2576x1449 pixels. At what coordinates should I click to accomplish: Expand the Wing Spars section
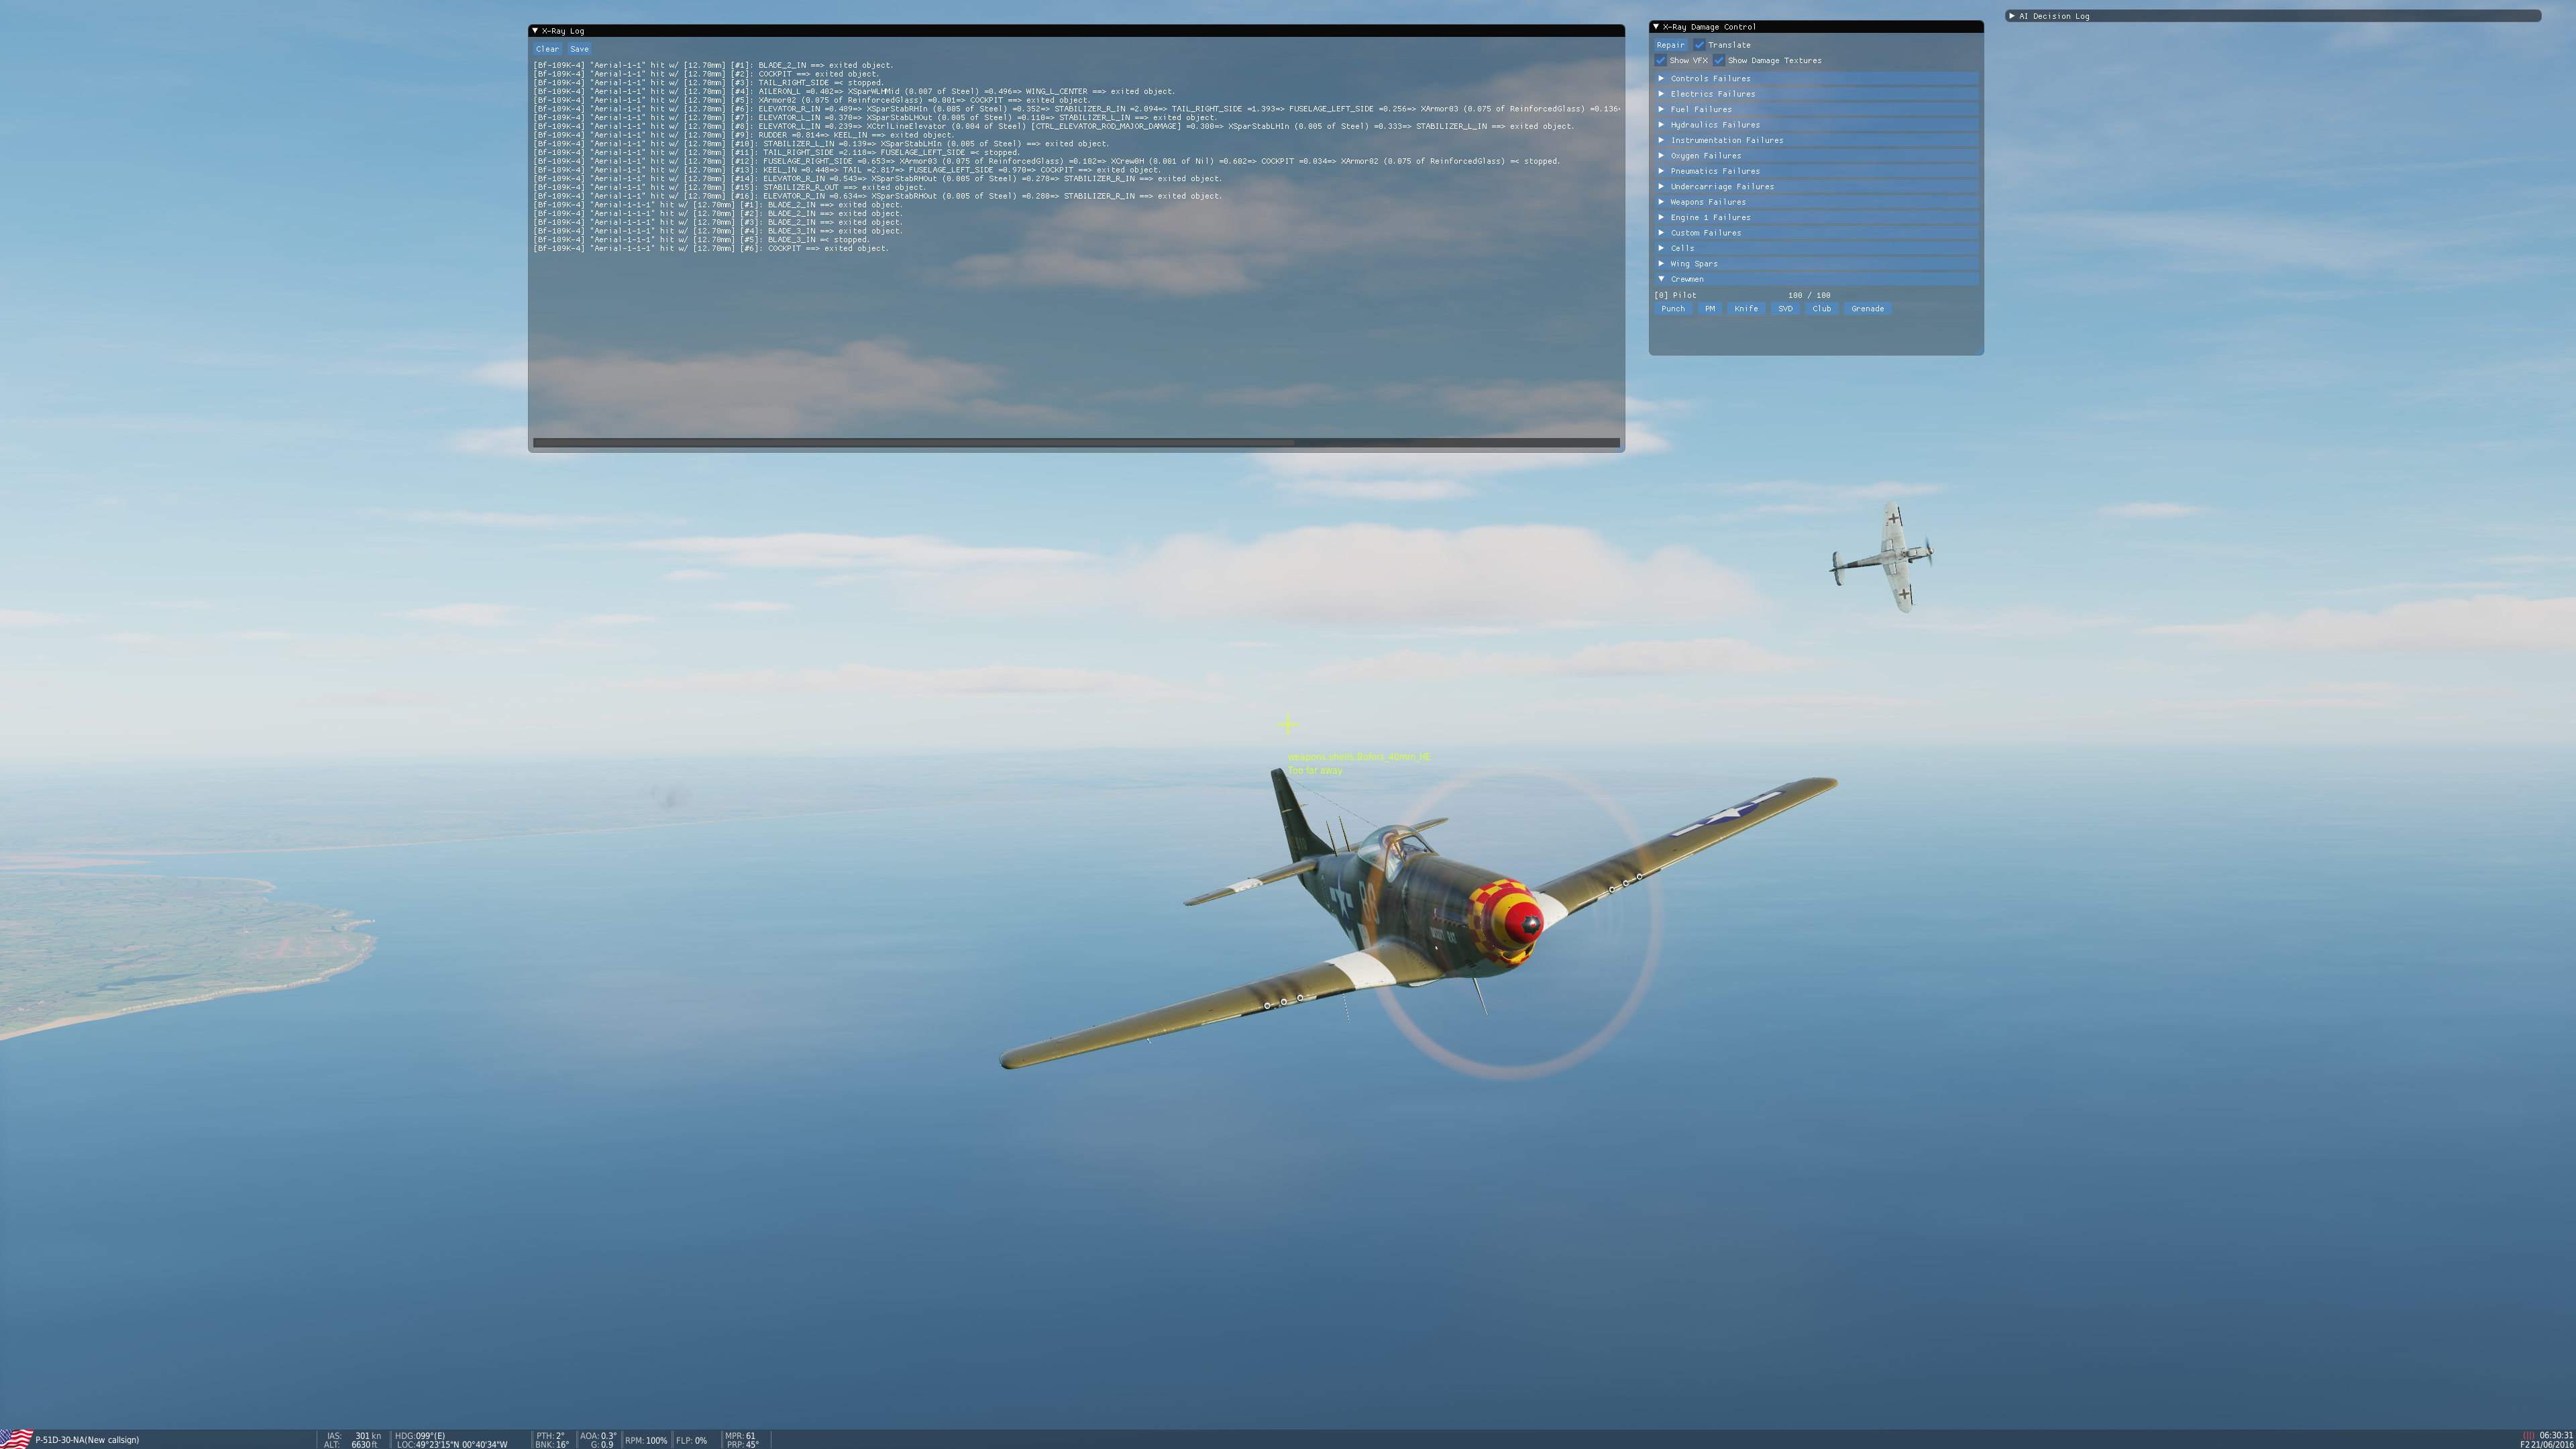click(1816, 264)
